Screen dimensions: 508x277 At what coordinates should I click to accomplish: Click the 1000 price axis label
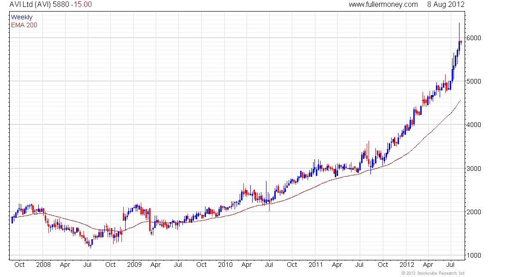[474, 255]
